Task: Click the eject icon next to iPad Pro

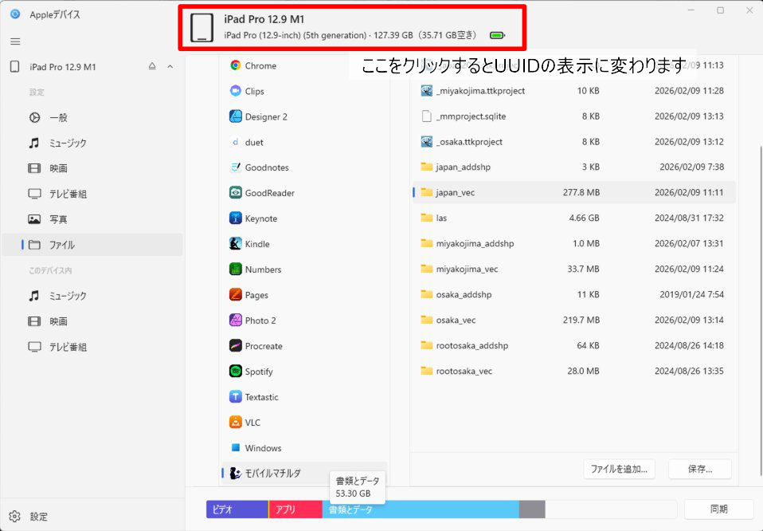Action: click(152, 67)
